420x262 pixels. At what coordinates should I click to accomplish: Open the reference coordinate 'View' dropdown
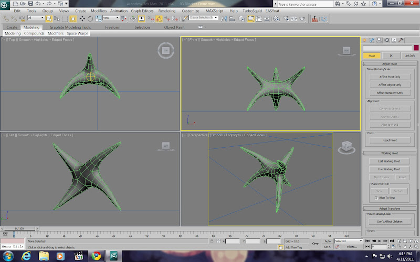pyautogui.click(x=110, y=18)
